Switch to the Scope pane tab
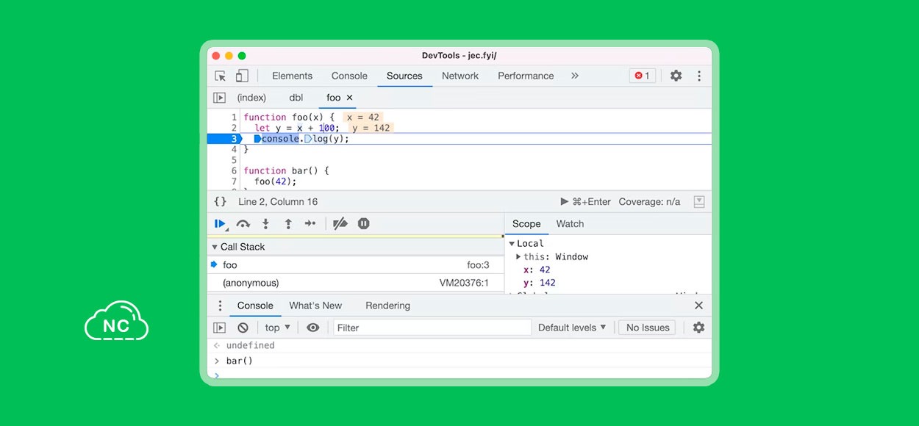 [x=526, y=224]
